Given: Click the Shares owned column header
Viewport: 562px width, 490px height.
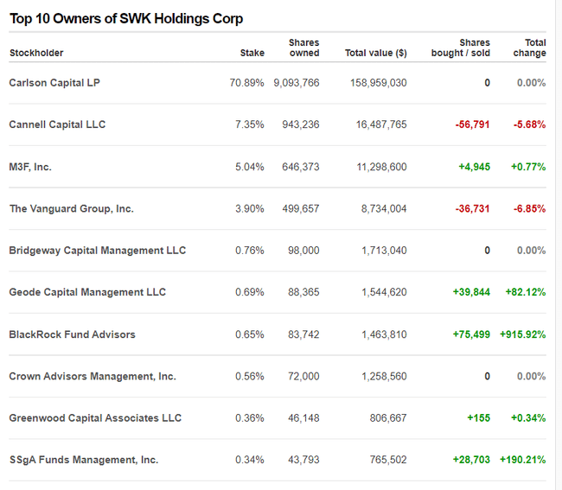Looking at the screenshot, I should [303, 48].
